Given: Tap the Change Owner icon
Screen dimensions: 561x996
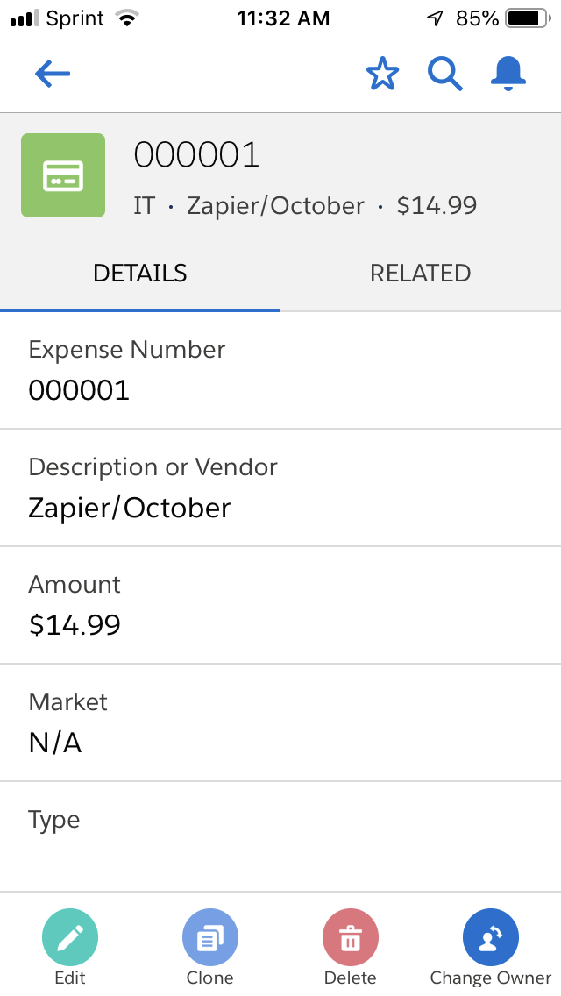Looking at the screenshot, I should (491, 937).
